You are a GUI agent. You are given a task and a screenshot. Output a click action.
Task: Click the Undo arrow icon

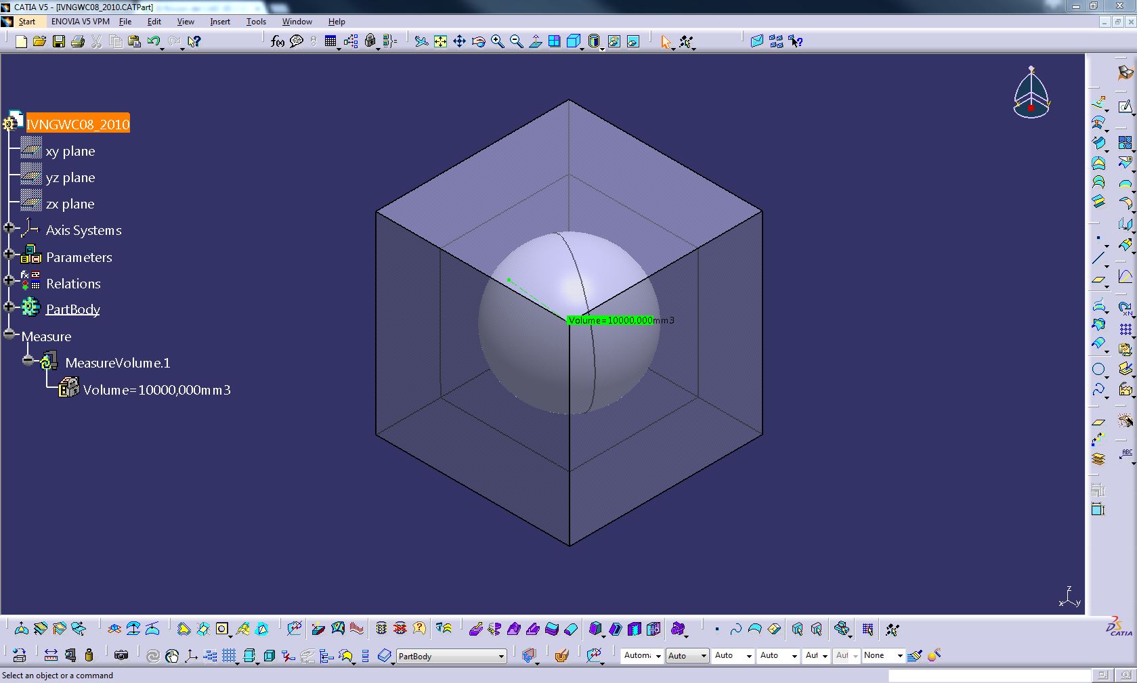(154, 41)
